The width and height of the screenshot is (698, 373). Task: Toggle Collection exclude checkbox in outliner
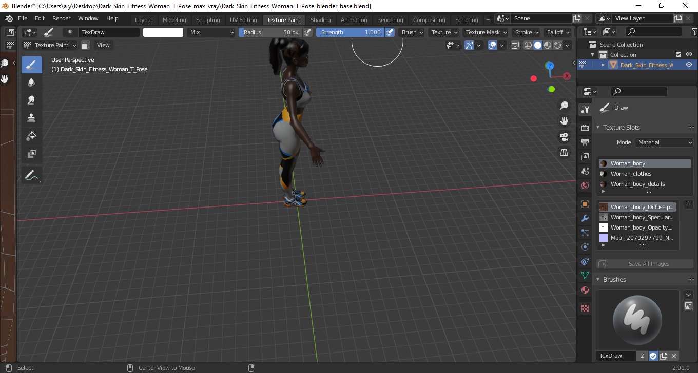[678, 54]
